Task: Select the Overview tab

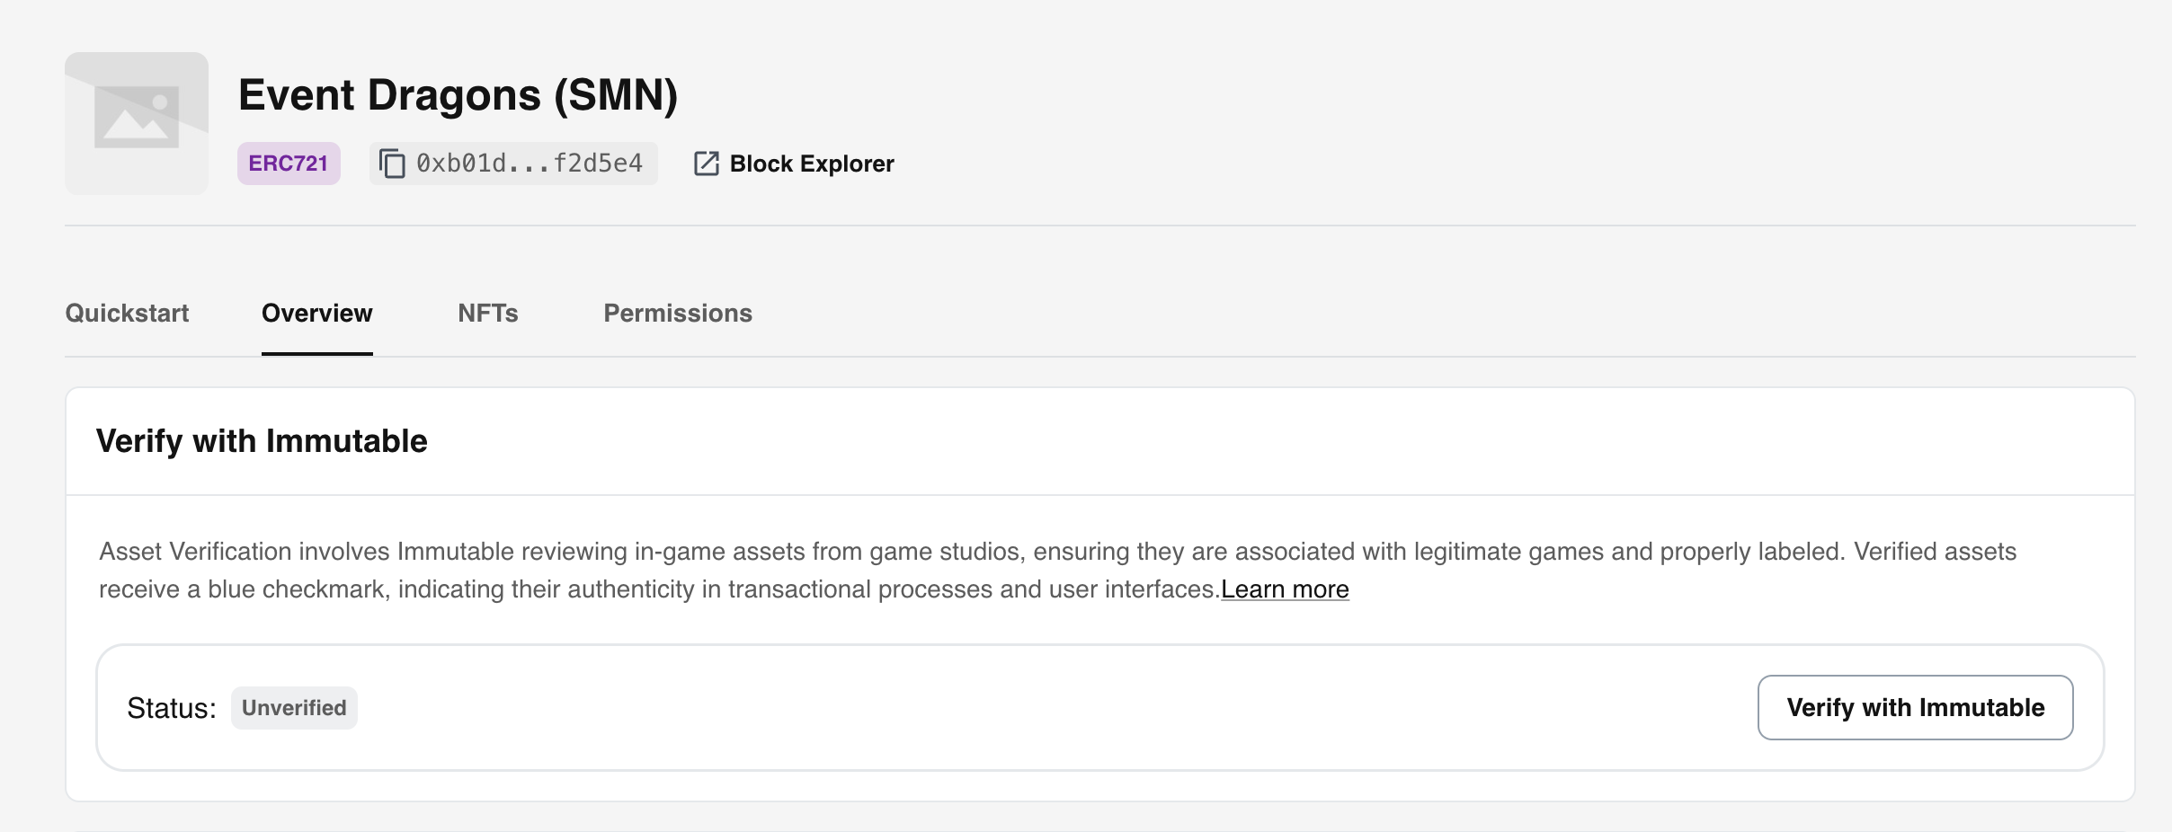Action: (x=316, y=313)
